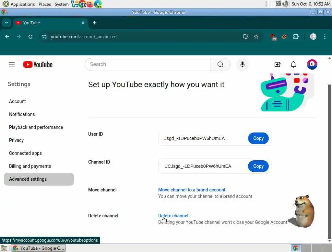The width and height of the screenshot is (332, 252).
Task: Expand the tab search dropdown
Action: (x=6, y=23)
